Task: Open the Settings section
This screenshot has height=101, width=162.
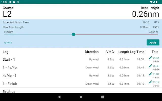Action: (9, 91)
